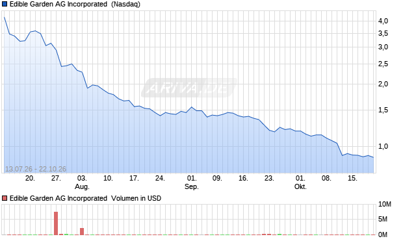
Task: Click the tallest red volume bar
Action: (x=56, y=223)
